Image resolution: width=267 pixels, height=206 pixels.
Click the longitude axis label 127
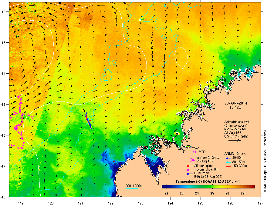(261, 203)
